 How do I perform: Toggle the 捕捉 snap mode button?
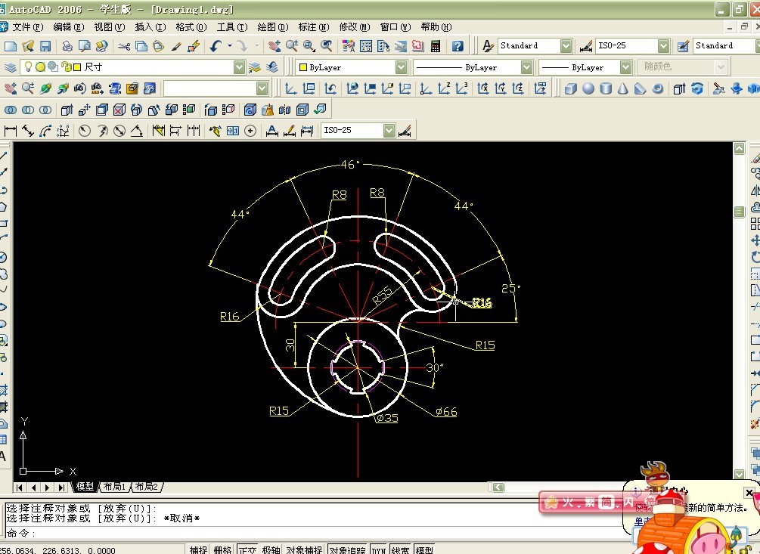pos(198,549)
